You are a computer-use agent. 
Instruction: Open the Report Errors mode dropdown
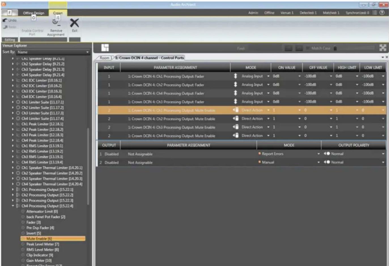click(318, 154)
